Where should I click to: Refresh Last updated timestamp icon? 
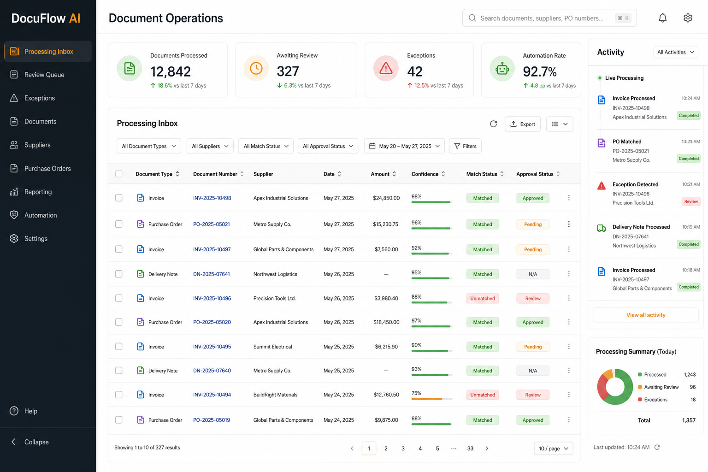657,447
